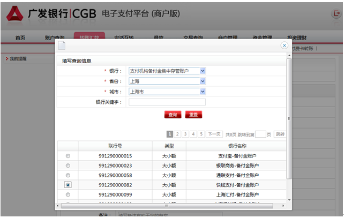Select radio for 991290000023 银联商务 row
This screenshot has height=218, width=344.
coord(68,166)
